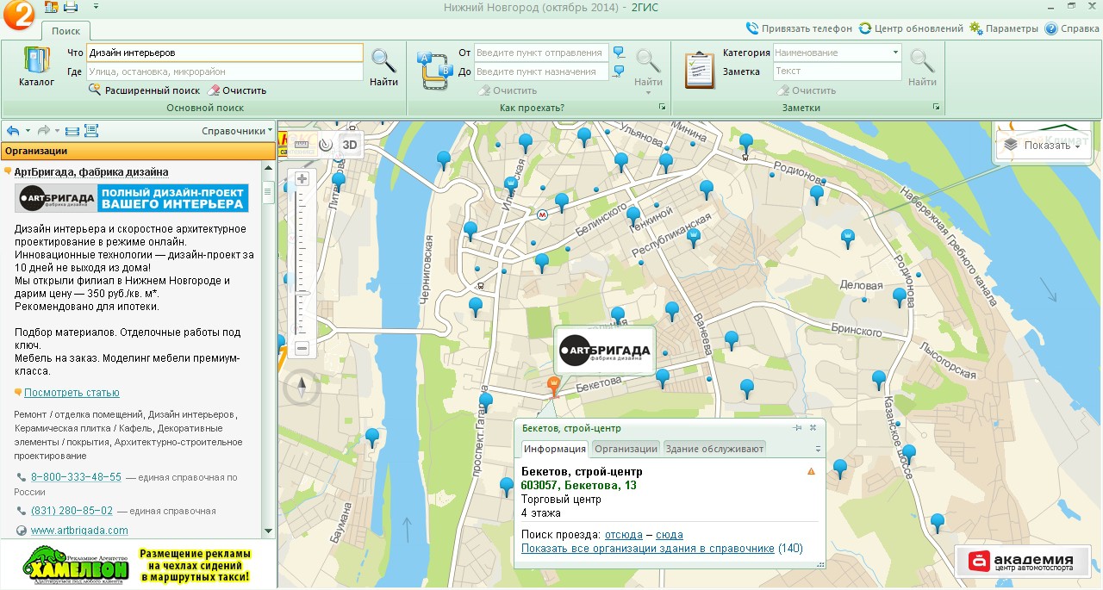Switch to Информация tab in popup
Image resolution: width=1103 pixels, height=590 pixels.
pos(555,448)
